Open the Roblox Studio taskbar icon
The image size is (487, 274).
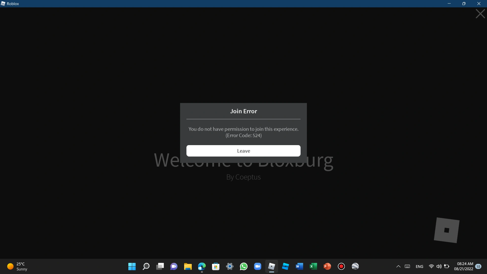(285, 266)
